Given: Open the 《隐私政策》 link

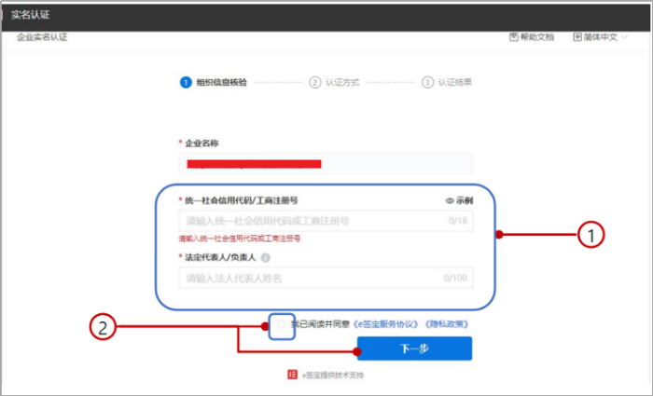Looking at the screenshot, I should [447, 324].
